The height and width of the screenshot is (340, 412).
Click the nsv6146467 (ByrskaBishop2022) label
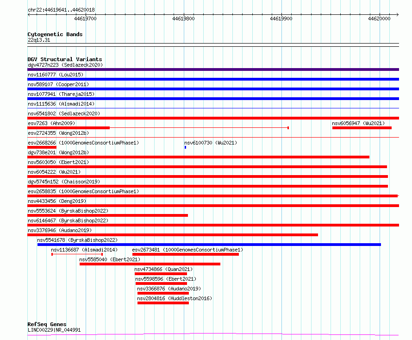click(68, 220)
